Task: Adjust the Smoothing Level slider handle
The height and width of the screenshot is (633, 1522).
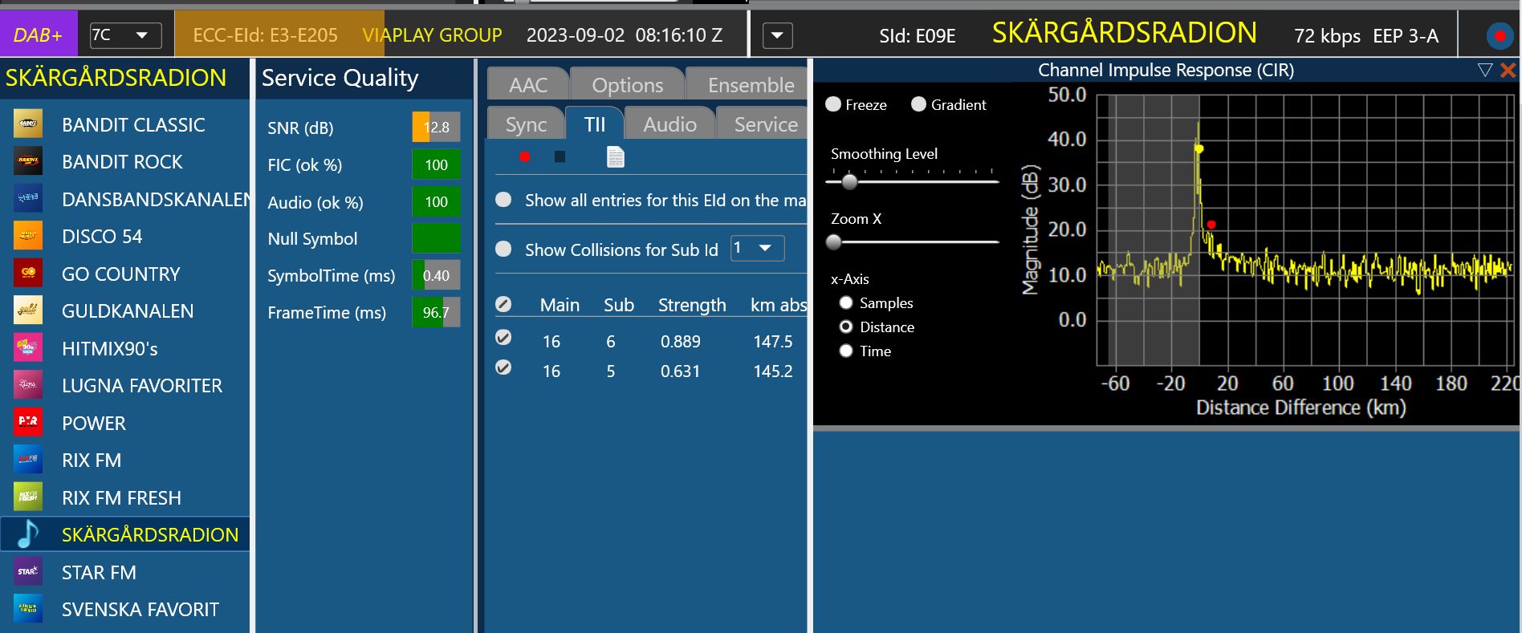Action: click(849, 182)
